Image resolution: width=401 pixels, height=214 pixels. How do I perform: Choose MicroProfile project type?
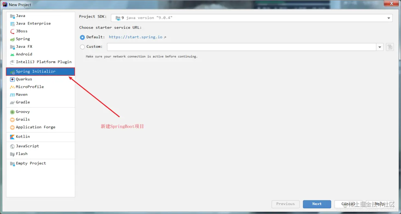40,87
